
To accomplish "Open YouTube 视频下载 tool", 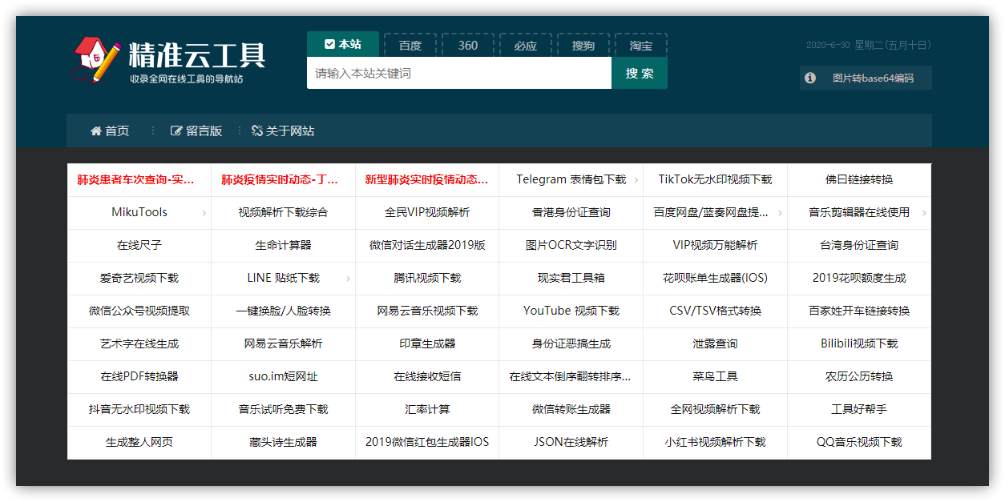I will coord(571,311).
